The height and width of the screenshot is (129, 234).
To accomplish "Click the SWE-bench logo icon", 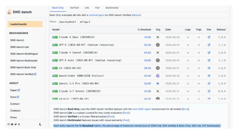I will pos(9,12).
